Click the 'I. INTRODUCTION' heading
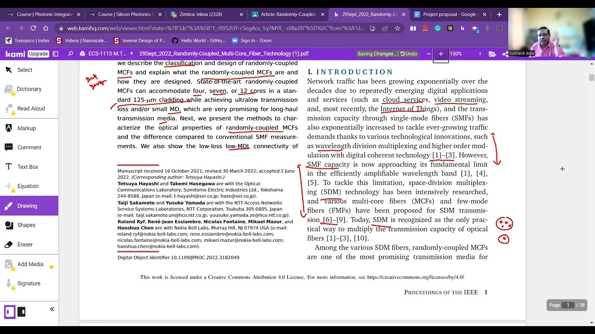 point(350,72)
